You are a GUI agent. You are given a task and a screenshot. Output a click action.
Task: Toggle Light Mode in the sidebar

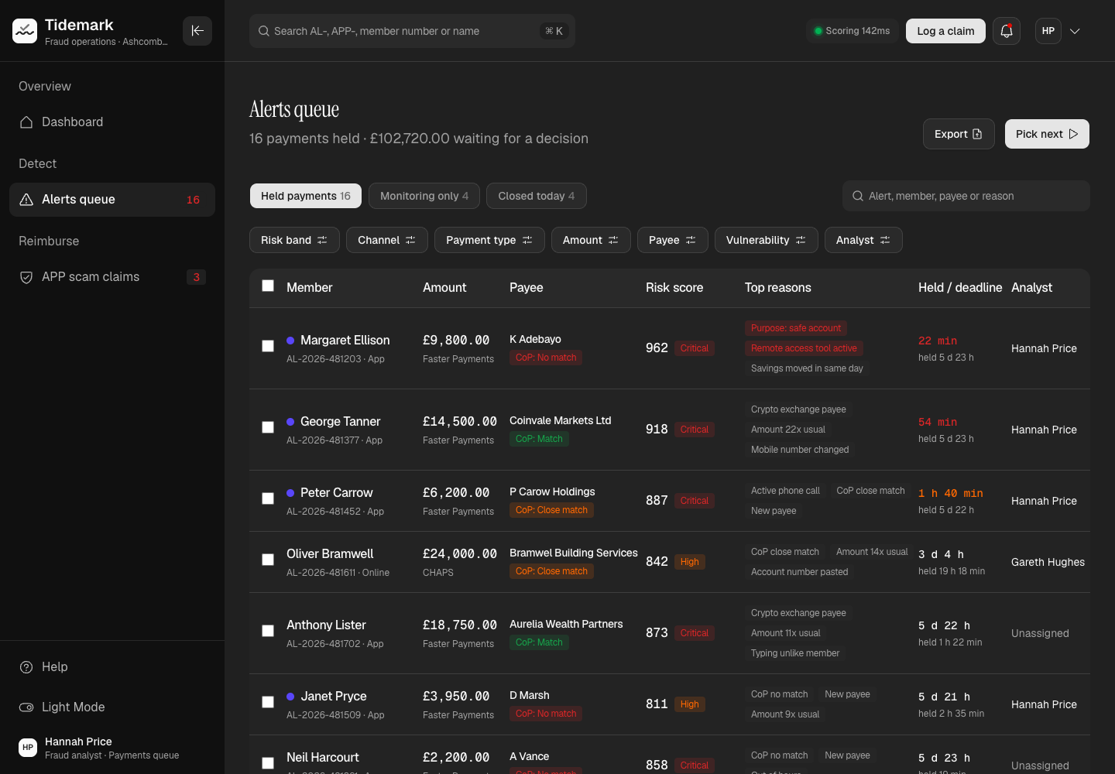pos(112,707)
